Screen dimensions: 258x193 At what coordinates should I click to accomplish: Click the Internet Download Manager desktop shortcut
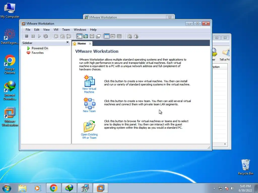point(10,90)
